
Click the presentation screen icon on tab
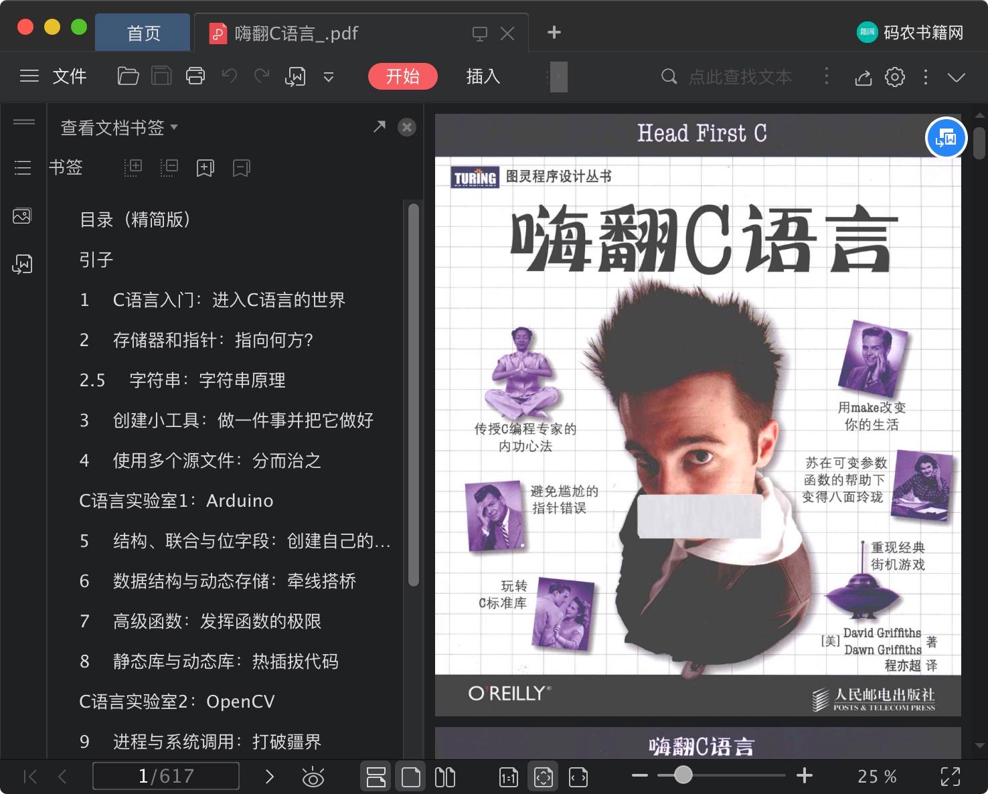(479, 33)
